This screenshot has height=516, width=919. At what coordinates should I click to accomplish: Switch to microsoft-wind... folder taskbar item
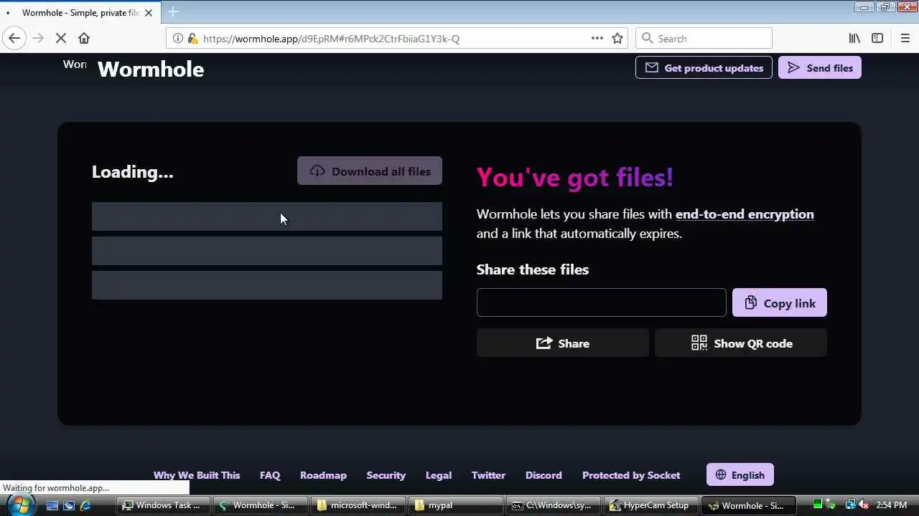click(x=359, y=505)
